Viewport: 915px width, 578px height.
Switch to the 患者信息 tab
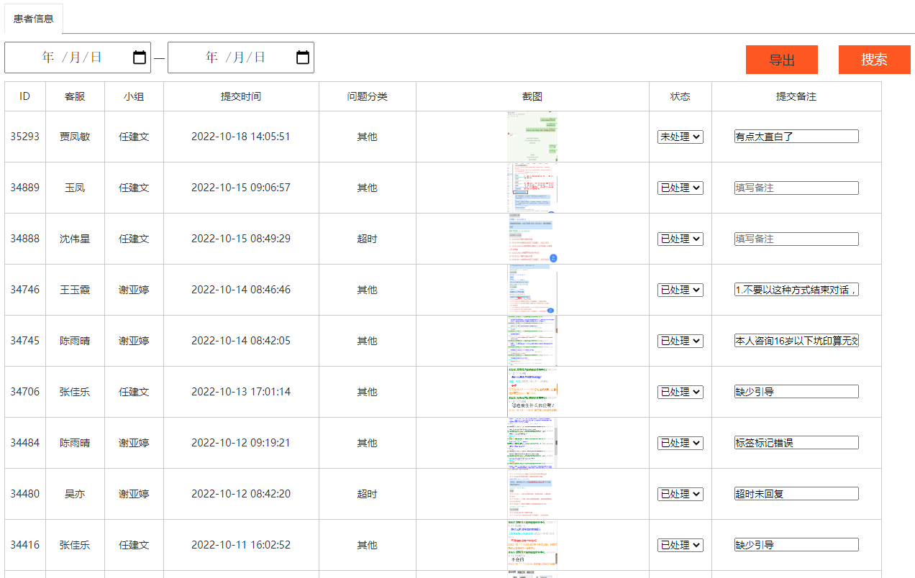pos(34,19)
